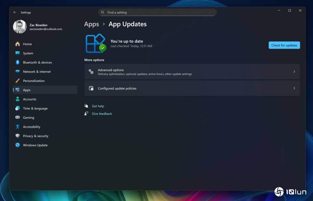Open Time & language settings page
This screenshot has width=313, height=201.
pos(35,108)
